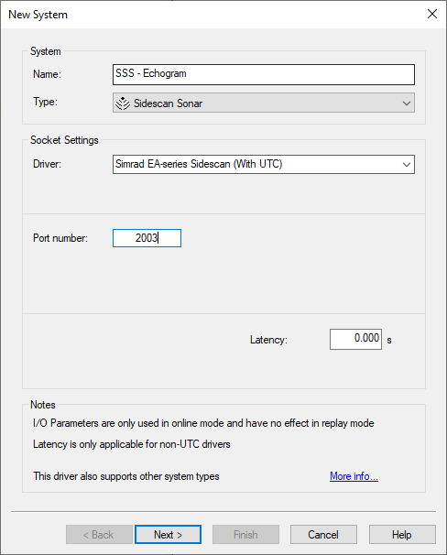Image resolution: width=447 pixels, height=555 pixels.
Task: Click the Name field containing SSS - Echogram
Action: [264, 74]
